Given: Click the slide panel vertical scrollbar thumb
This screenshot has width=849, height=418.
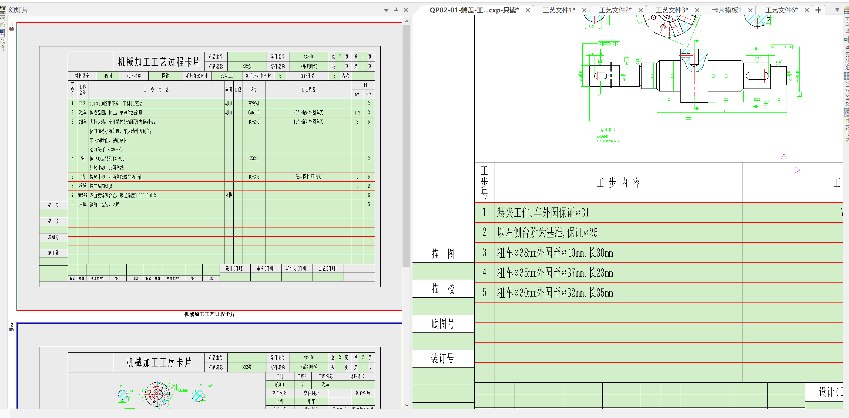Looking at the screenshot, I should (407, 147).
